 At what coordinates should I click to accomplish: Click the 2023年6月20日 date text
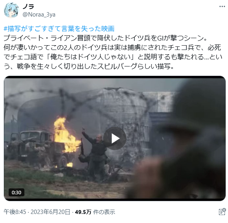pyautogui.click(x=50, y=212)
